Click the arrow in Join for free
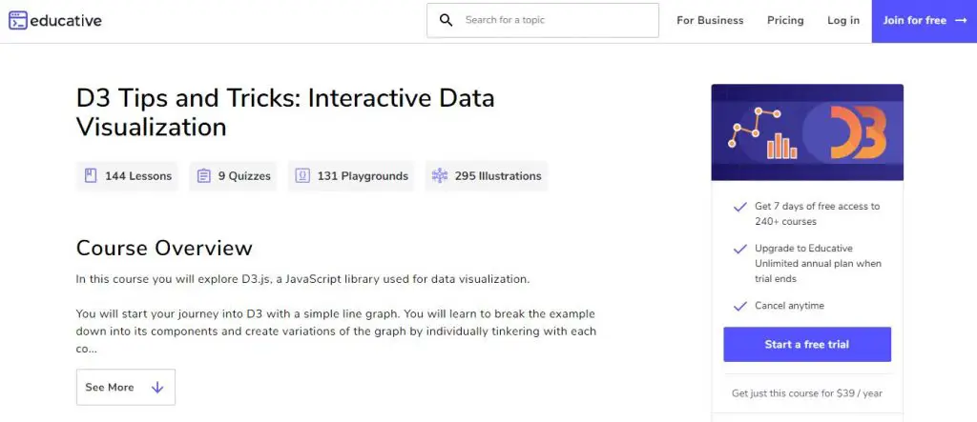977x422 pixels. click(960, 20)
